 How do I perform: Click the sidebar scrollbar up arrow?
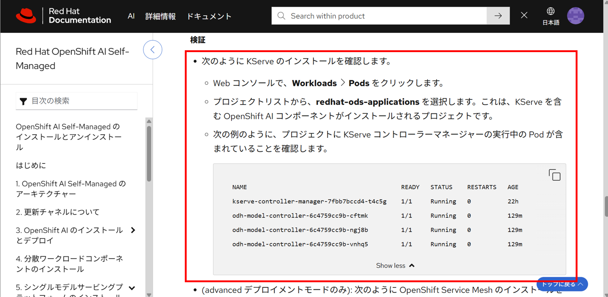(x=149, y=121)
